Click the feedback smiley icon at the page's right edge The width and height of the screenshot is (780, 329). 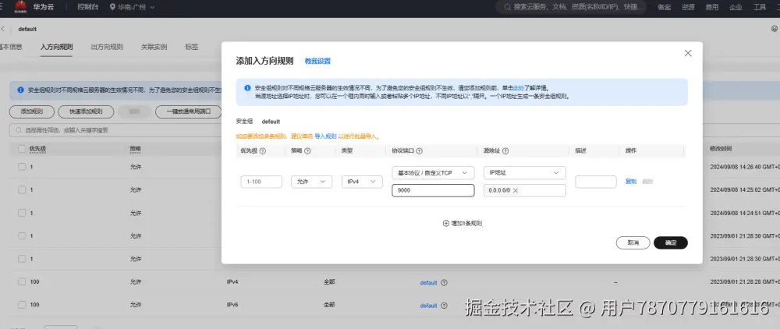[774, 29]
